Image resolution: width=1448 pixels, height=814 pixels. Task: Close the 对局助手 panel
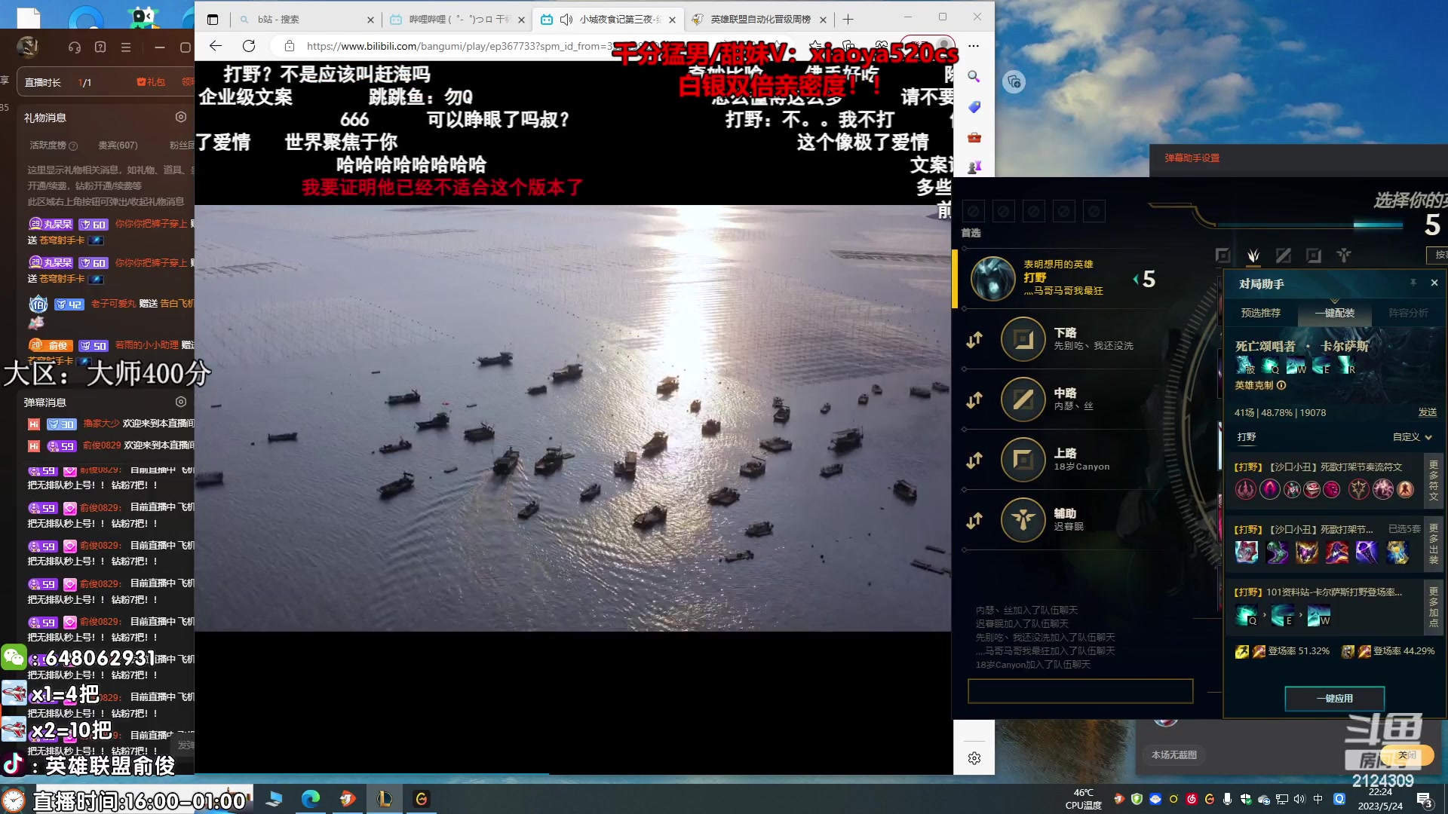[x=1434, y=283]
